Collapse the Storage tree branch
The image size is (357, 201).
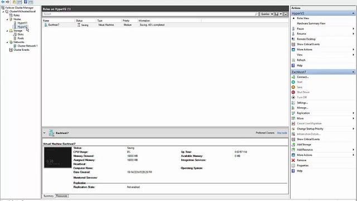[7, 31]
